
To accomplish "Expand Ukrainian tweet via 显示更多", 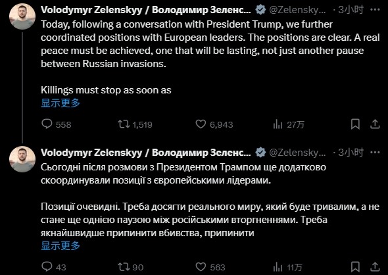I will coord(61,246).
